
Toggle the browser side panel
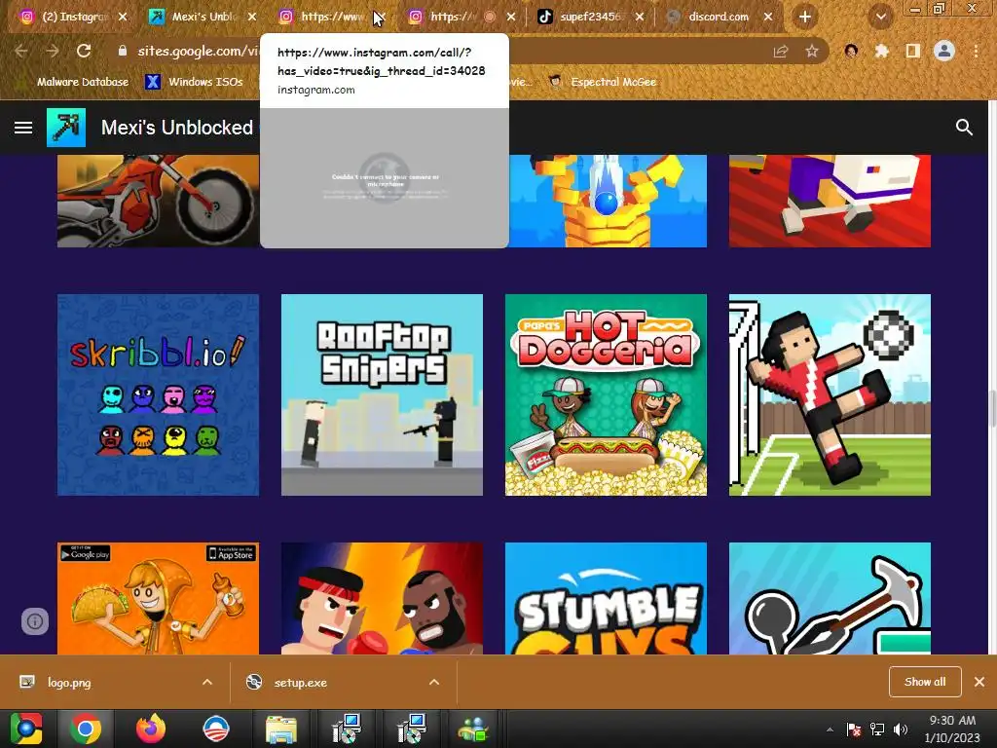pyautogui.click(x=913, y=51)
